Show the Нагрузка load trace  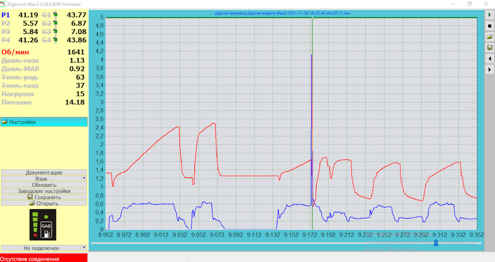tap(18, 94)
